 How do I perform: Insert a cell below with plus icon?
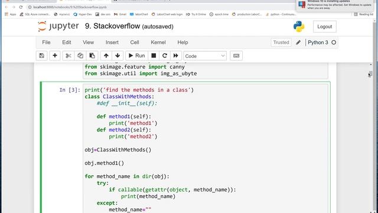(55, 56)
